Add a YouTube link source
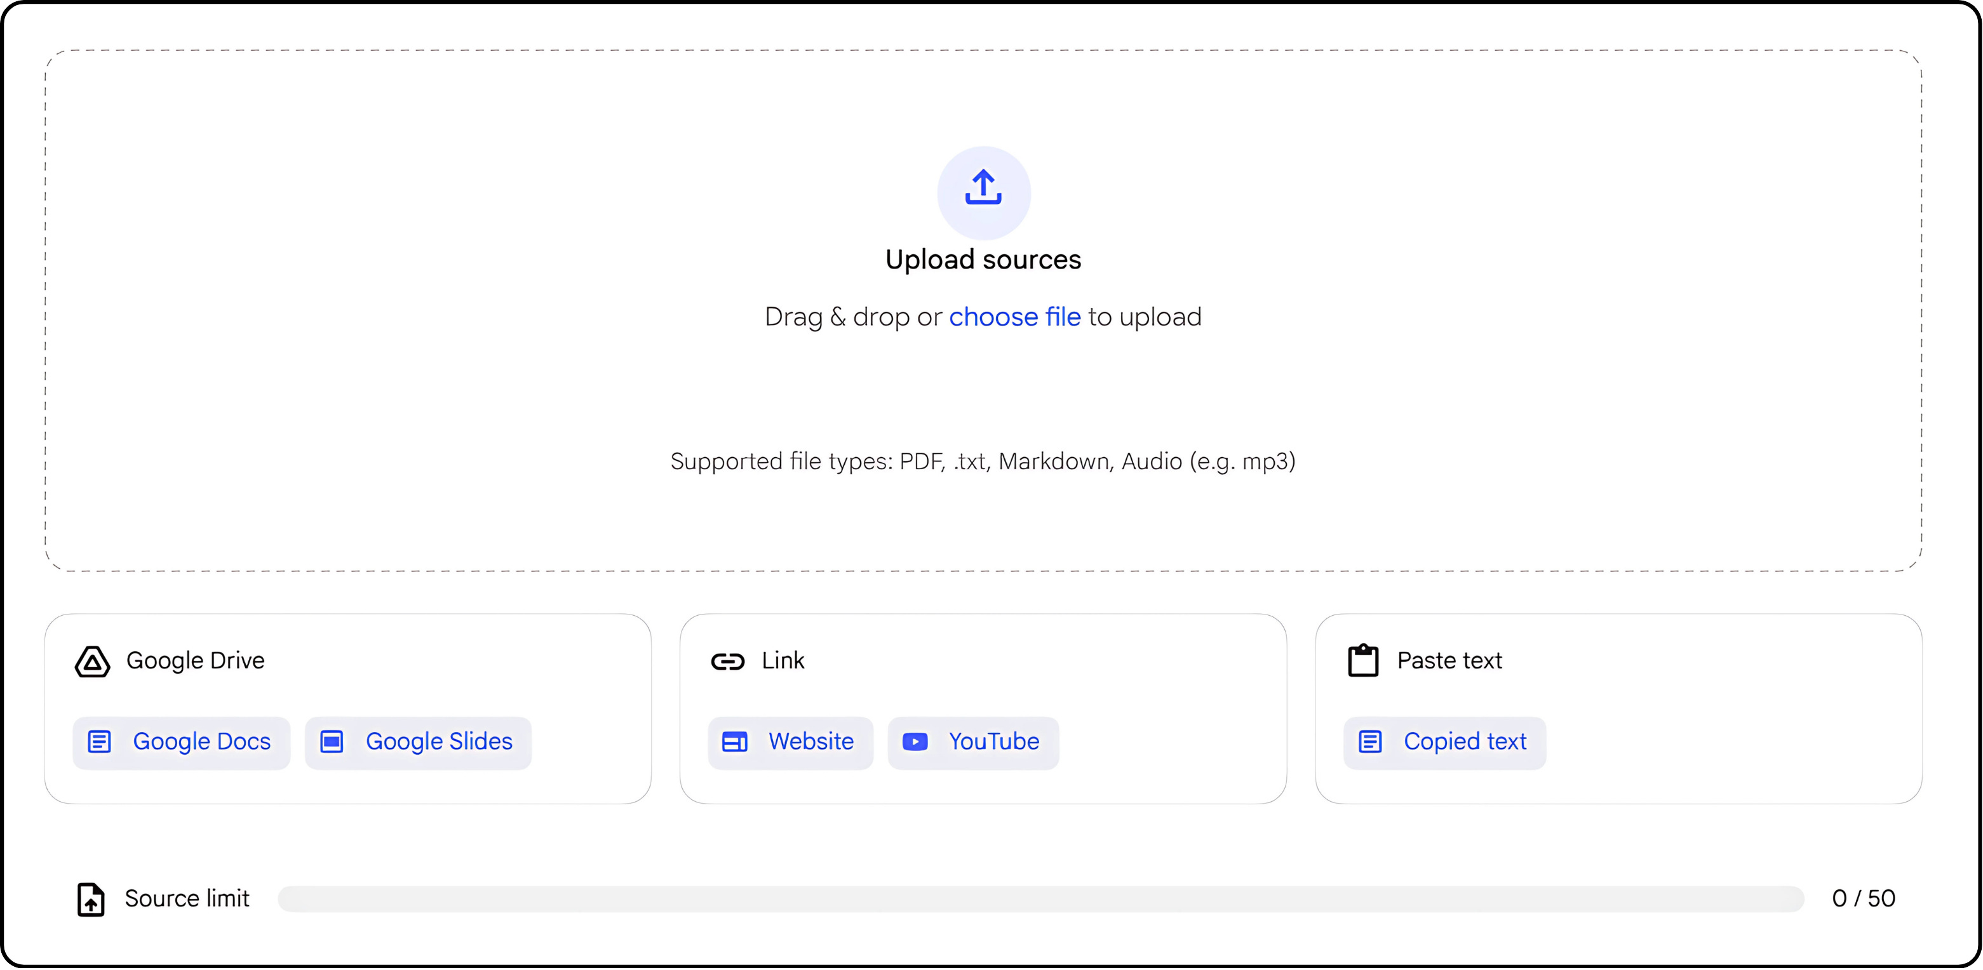 973,742
